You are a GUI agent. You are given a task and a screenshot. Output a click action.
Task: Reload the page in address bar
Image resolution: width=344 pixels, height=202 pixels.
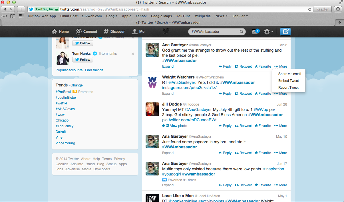click(310, 9)
